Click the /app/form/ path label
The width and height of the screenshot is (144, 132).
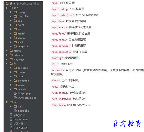pyautogui.click(x=58, y=34)
